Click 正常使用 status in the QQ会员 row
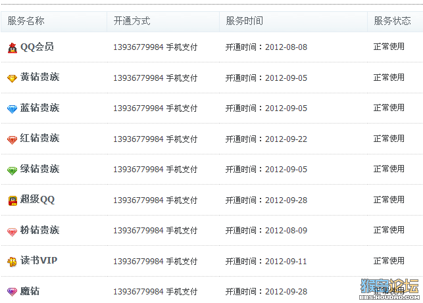 coord(389,47)
